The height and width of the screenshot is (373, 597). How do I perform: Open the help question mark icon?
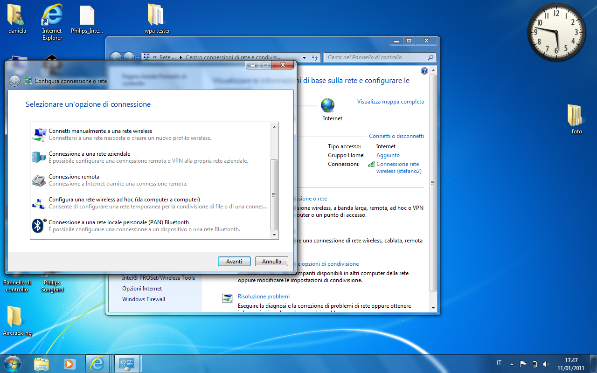point(424,71)
